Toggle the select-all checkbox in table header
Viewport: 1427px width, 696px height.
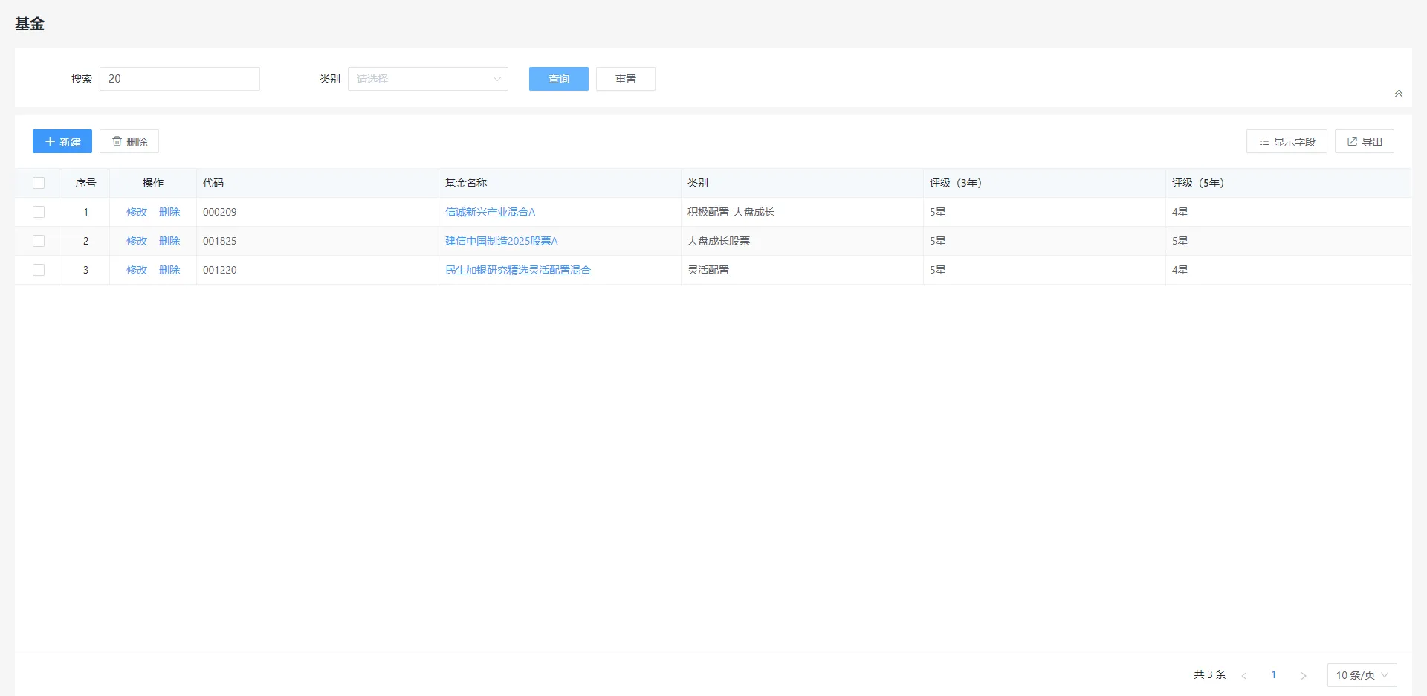pos(39,183)
